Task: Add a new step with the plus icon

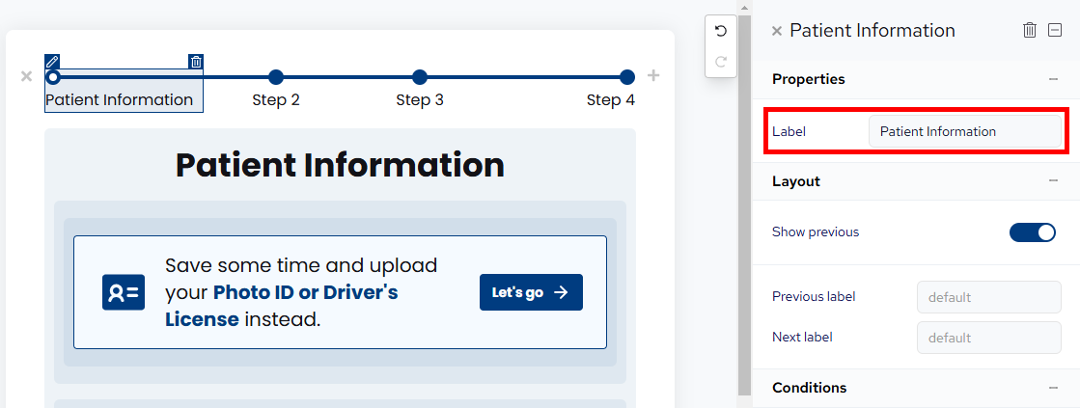Action: (x=653, y=75)
